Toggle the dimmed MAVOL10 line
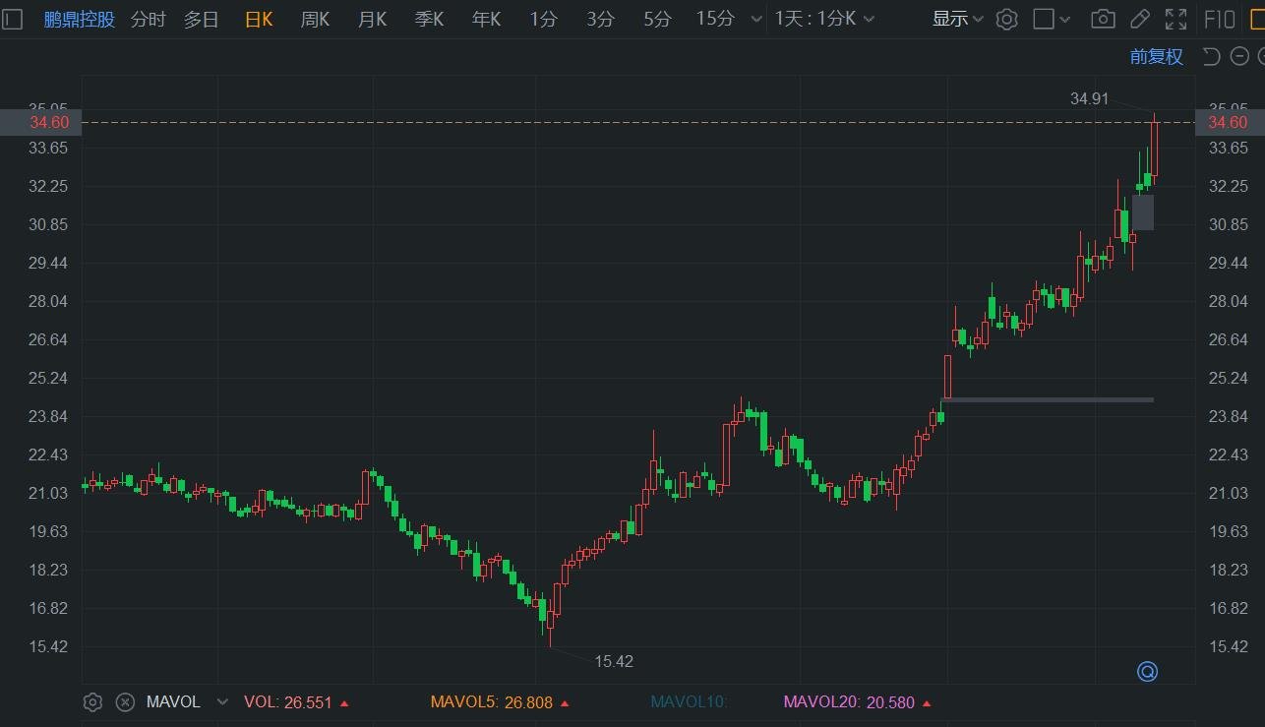 [x=689, y=702]
